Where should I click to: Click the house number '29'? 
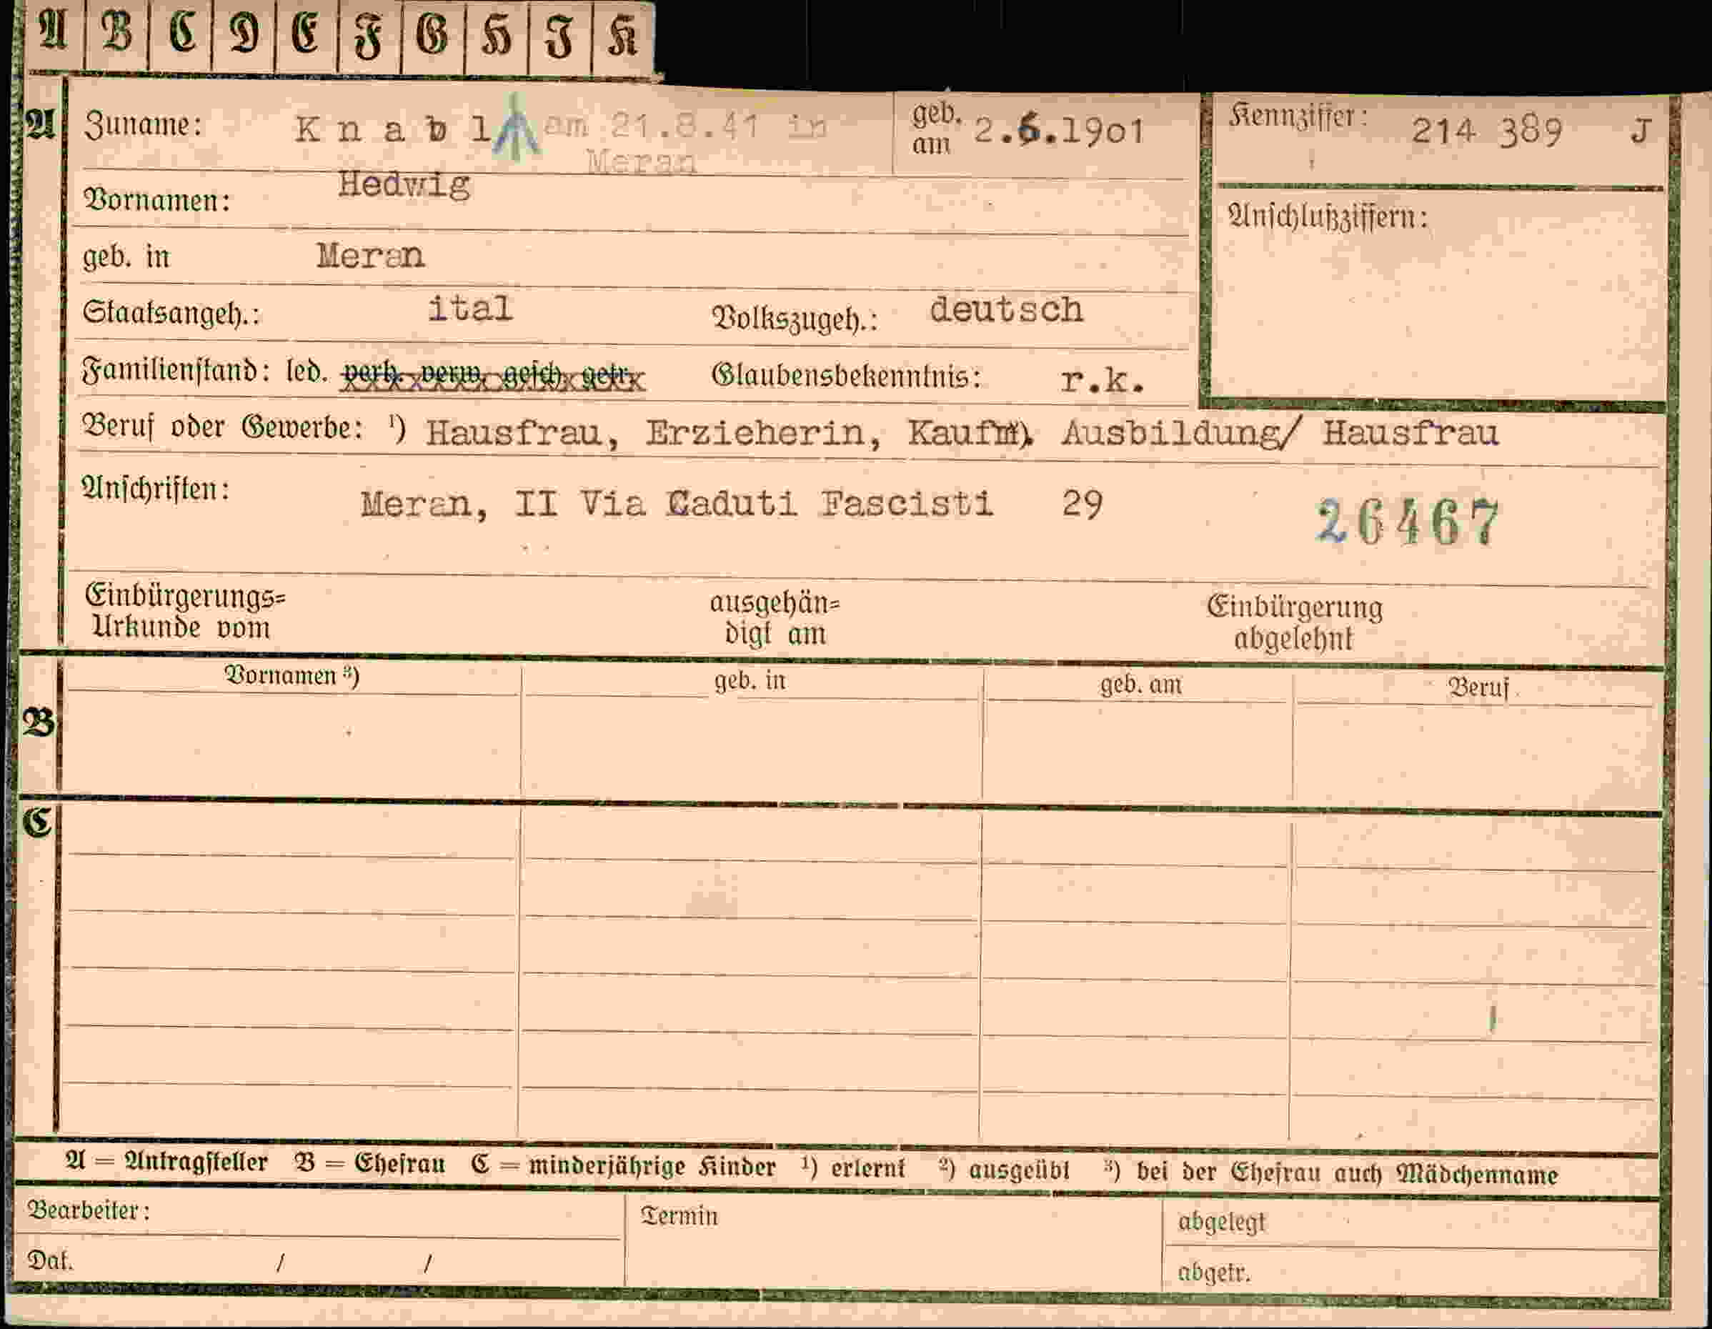pyautogui.click(x=1083, y=503)
